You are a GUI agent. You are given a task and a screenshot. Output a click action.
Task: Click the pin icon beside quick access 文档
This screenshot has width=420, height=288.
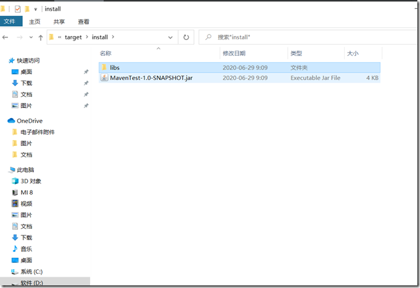[x=86, y=94]
